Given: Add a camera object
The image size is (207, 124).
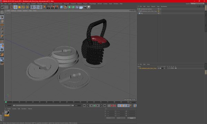Looking at the screenshot, I should coord(85,7).
